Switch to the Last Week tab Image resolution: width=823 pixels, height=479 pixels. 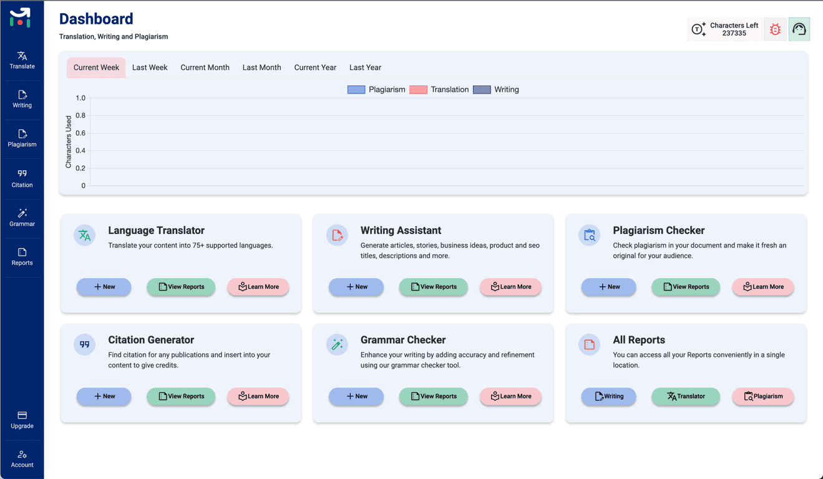point(150,67)
